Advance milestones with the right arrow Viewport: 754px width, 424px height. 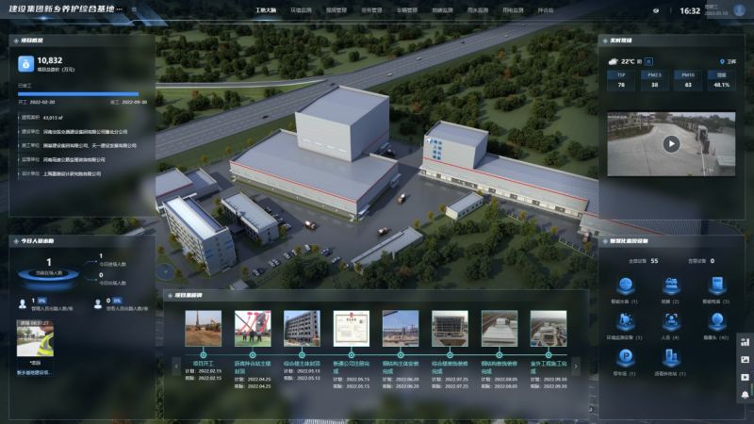pos(575,363)
